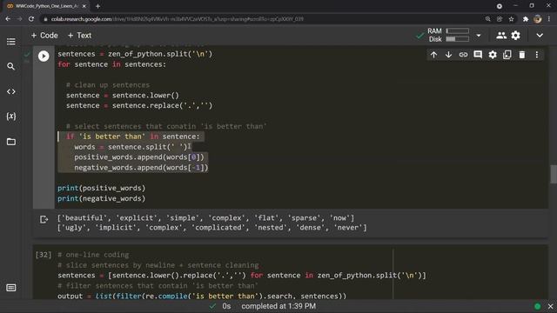Open the browser extensions puzzle icon
The image size is (557, 313).
coord(526,19)
